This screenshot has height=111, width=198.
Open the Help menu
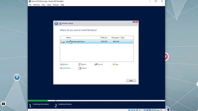[x=62, y=5]
